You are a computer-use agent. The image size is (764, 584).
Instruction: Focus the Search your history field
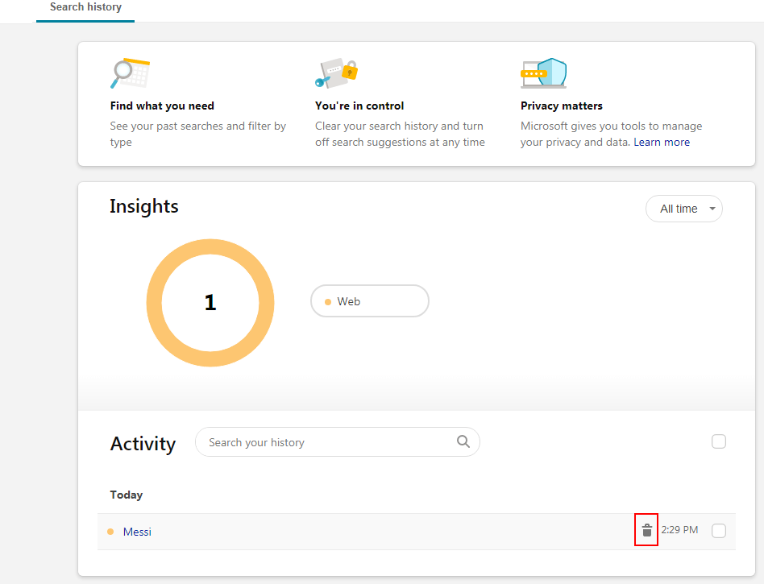326,442
